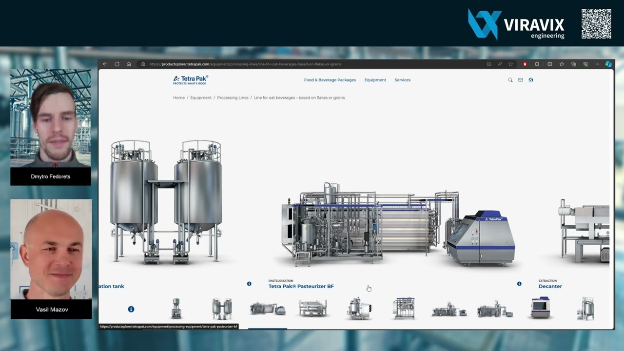
Task: Select the highlighted pasteurizer thumbnail
Action: pyautogui.click(x=268, y=309)
